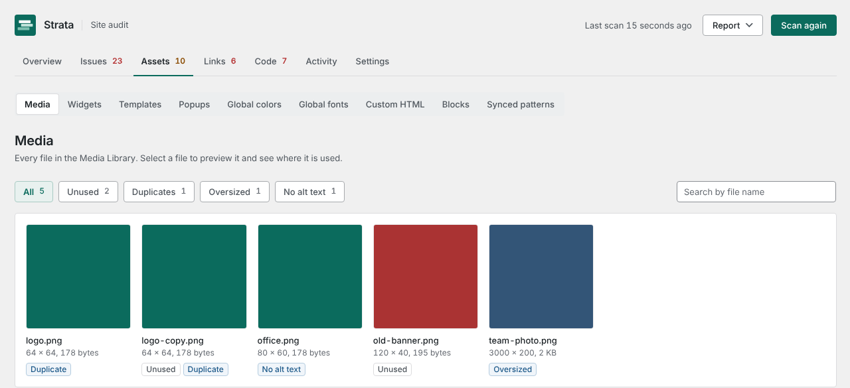View Synced patterns sub-tab
The width and height of the screenshot is (850, 388).
pos(521,104)
